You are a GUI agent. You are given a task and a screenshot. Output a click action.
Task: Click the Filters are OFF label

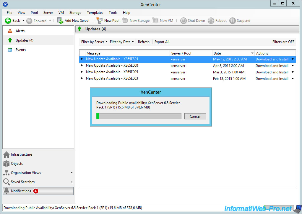click(283, 42)
